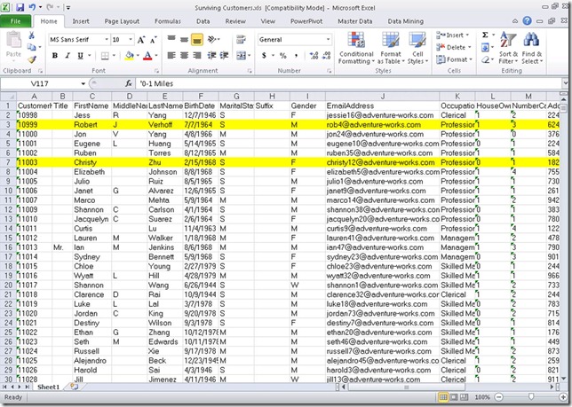Click the Insert Worksheet tab icon
The image size is (572, 407).
pos(74,387)
